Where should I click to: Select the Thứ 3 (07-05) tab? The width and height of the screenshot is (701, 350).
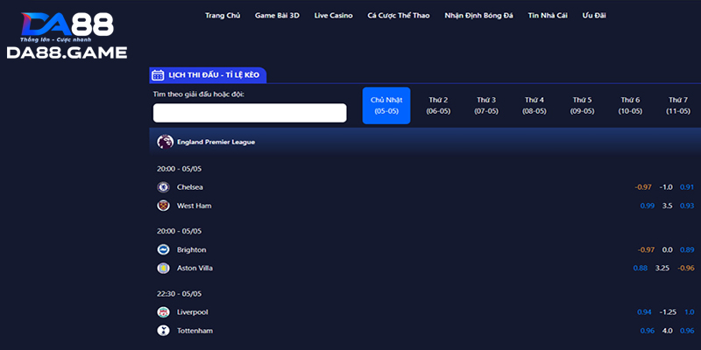point(486,105)
